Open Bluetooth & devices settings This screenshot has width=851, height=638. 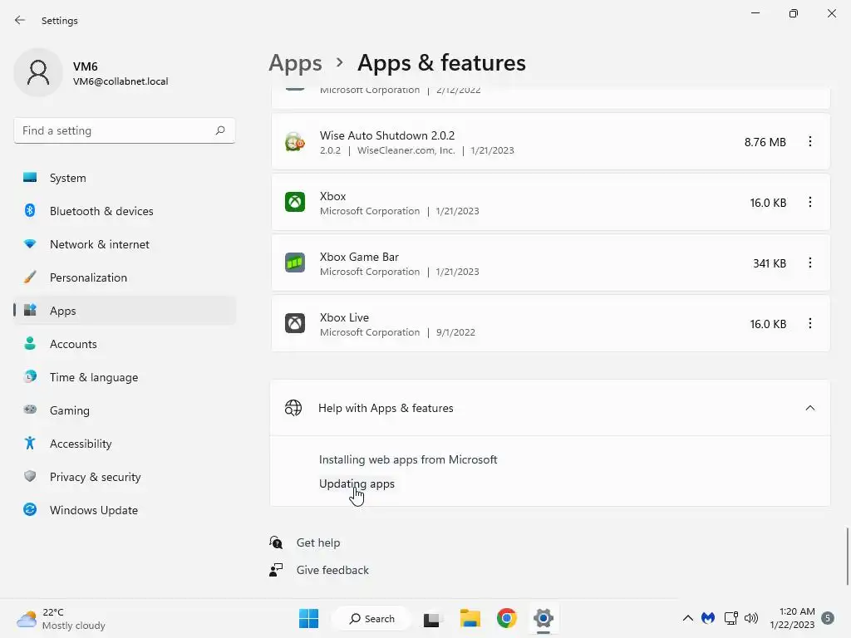[x=101, y=211]
